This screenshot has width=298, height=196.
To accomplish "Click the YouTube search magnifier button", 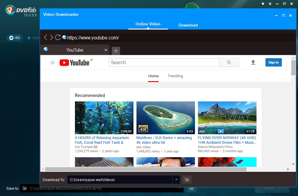I will click(x=229, y=62).
